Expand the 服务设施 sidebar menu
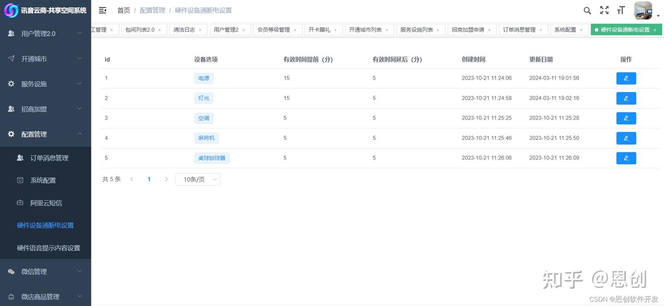Image resolution: width=664 pixels, height=306 pixels. pos(46,84)
